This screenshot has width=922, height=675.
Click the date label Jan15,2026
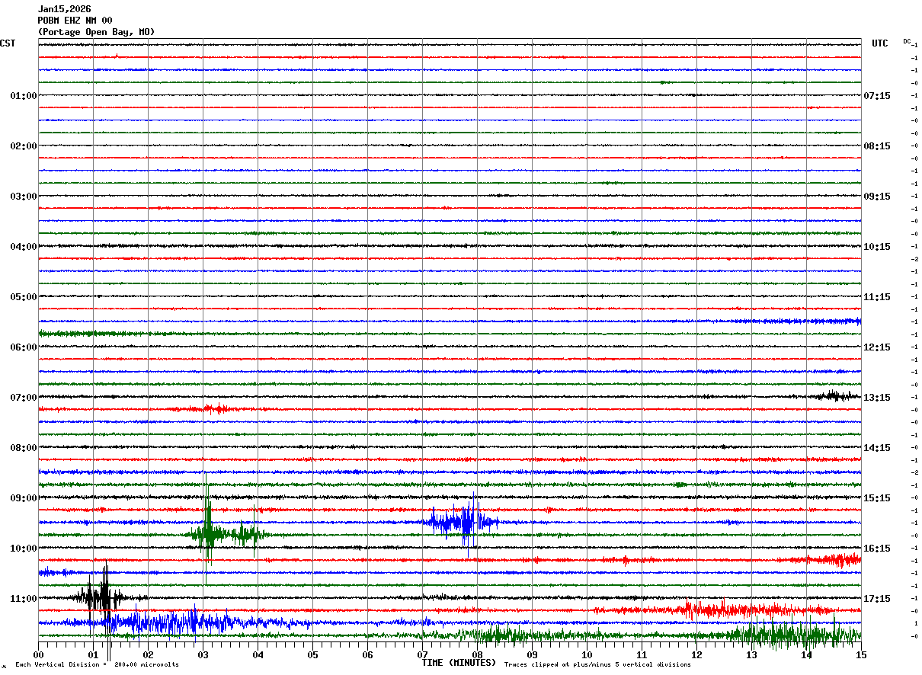(65, 9)
